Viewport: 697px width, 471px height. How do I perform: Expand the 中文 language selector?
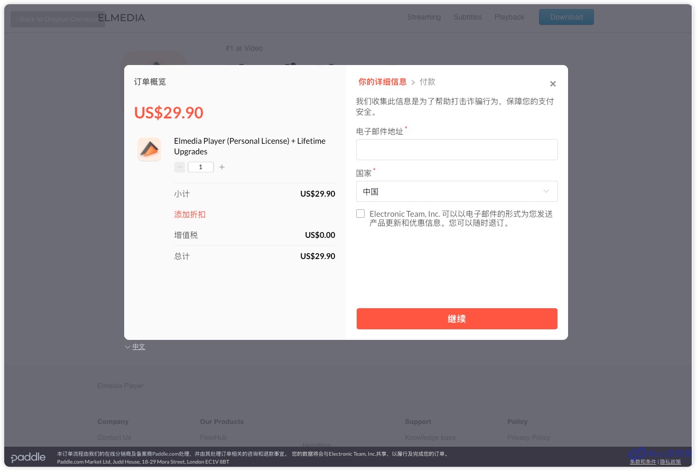[x=135, y=347]
